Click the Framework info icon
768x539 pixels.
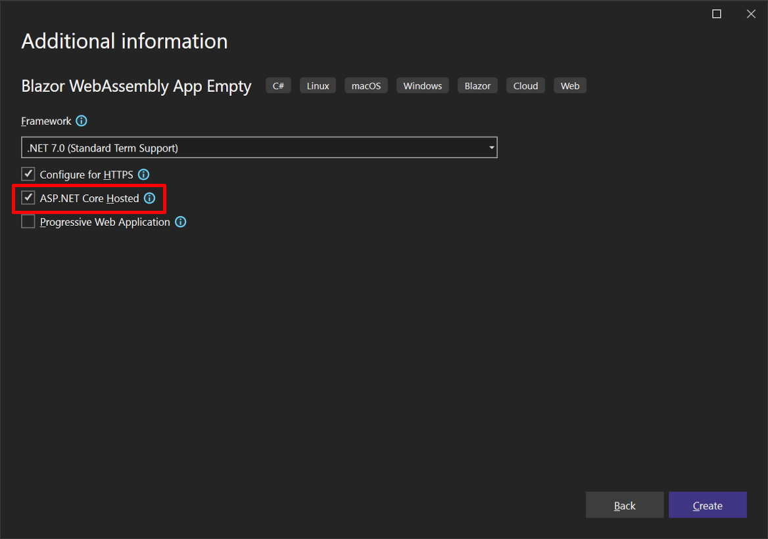(x=82, y=121)
